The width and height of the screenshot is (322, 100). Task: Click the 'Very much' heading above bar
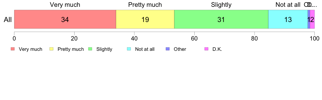[65, 5]
